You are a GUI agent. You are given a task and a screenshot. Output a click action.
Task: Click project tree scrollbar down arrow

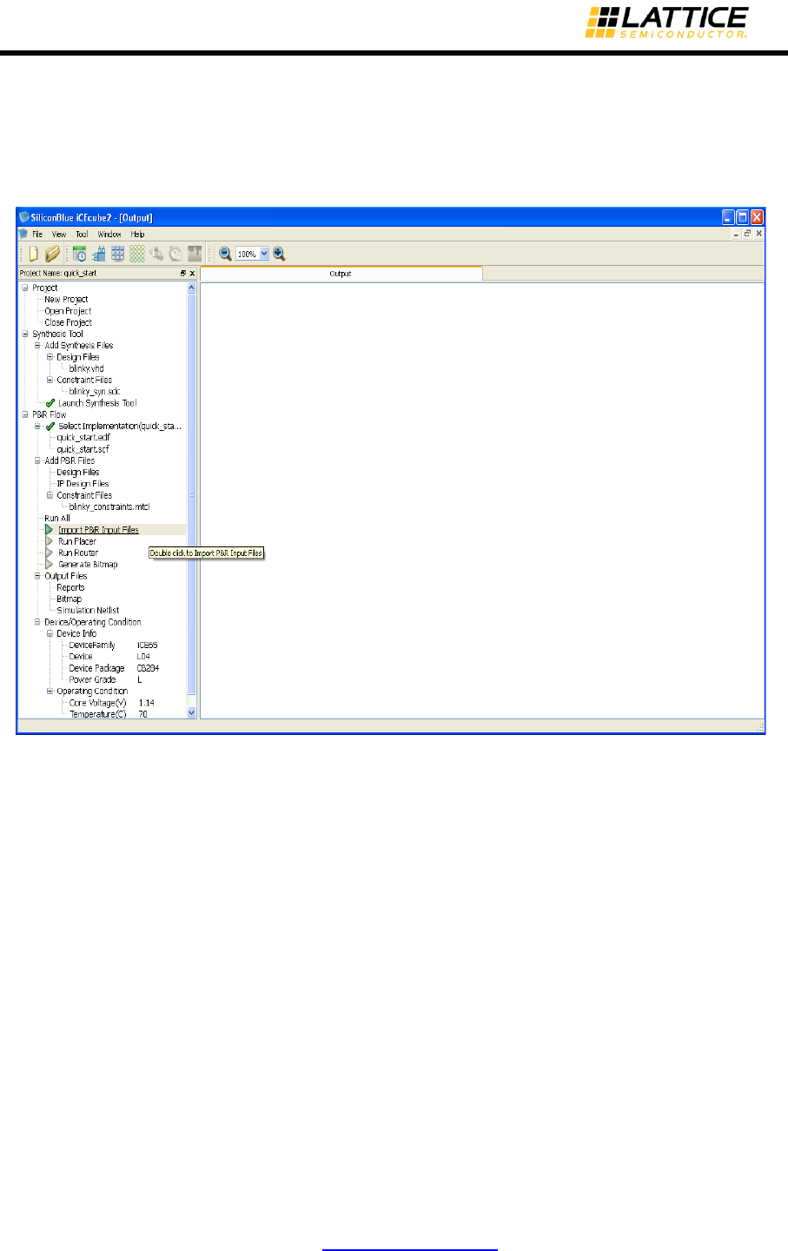pos(192,713)
